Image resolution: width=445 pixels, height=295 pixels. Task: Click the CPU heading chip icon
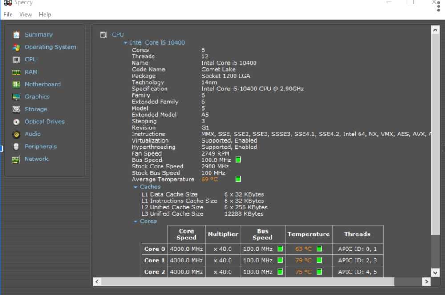point(103,35)
